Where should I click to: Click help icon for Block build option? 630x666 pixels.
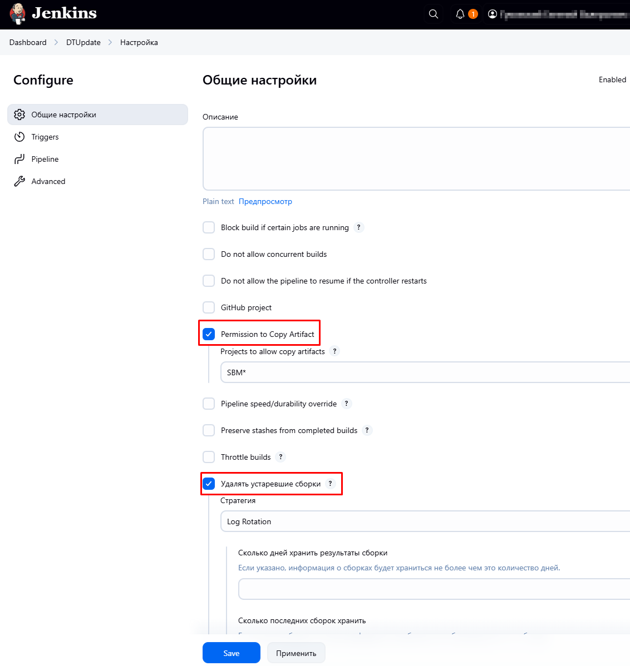pos(359,227)
